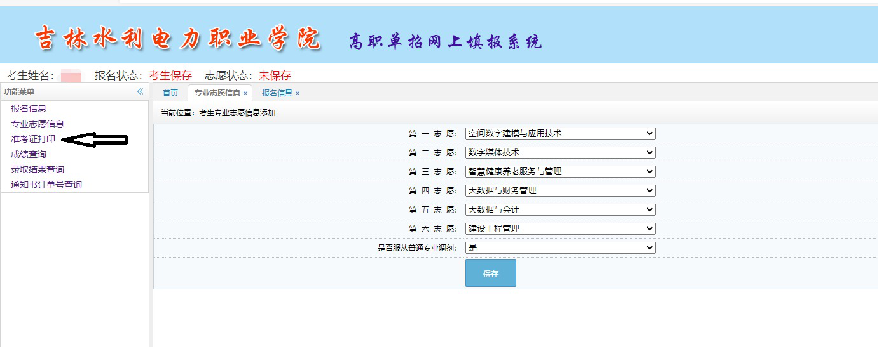Close the 专业志愿信息 tab
This screenshot has height=347, width=878.
point(245,93)
